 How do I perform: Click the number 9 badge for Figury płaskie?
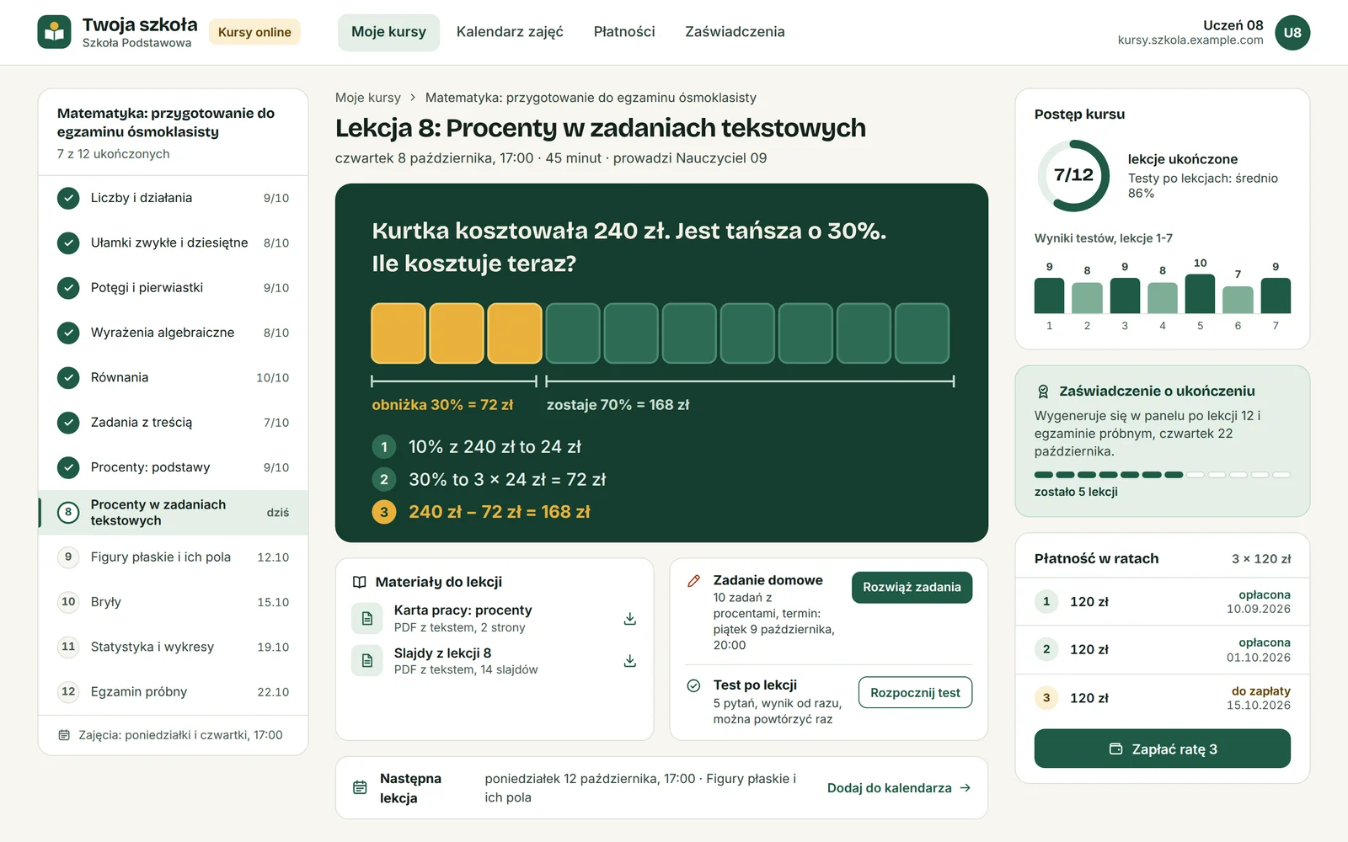click(68, 557)
